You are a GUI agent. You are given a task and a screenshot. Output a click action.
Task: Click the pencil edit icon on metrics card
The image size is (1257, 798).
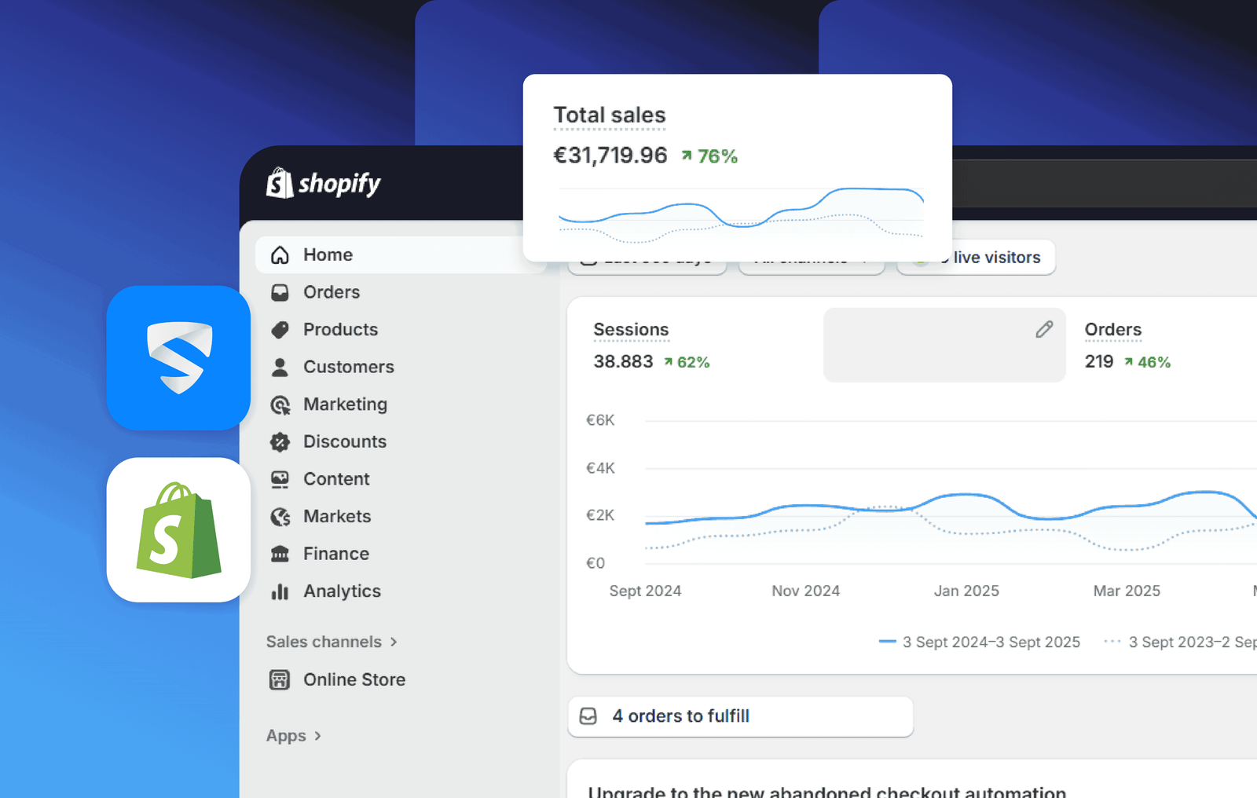pyautogui.click(x=1043, y=330)
